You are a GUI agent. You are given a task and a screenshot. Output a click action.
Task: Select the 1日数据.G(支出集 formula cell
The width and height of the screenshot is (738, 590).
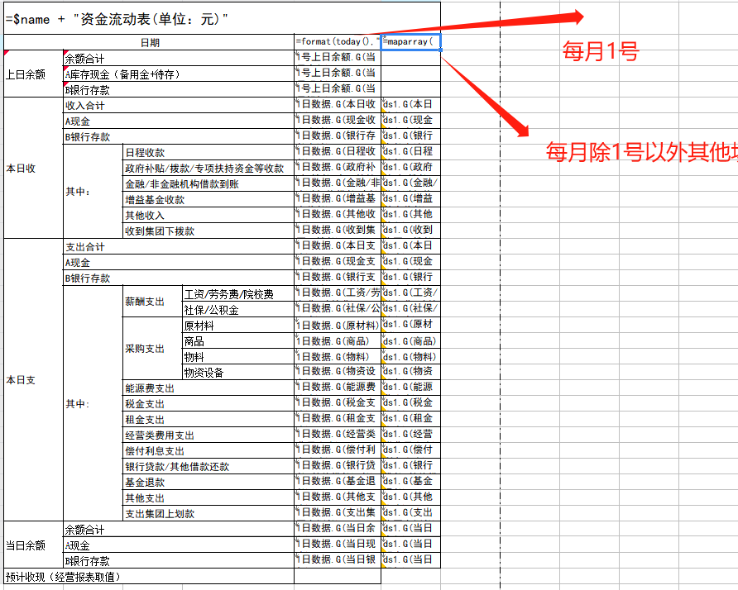pyautogui.click(x=338, y=513)
